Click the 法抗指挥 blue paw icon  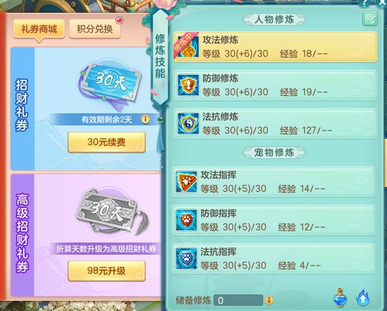186,259
